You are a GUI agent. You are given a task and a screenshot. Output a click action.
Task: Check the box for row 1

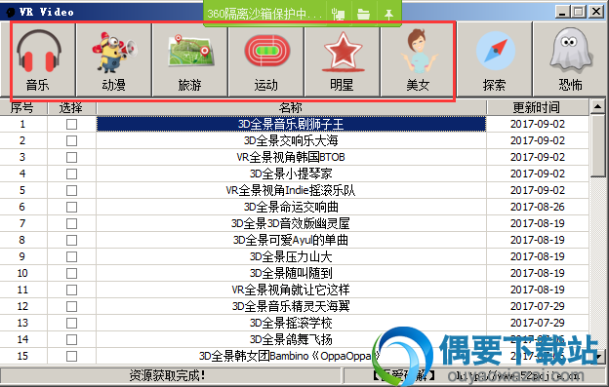coord(71,124)
